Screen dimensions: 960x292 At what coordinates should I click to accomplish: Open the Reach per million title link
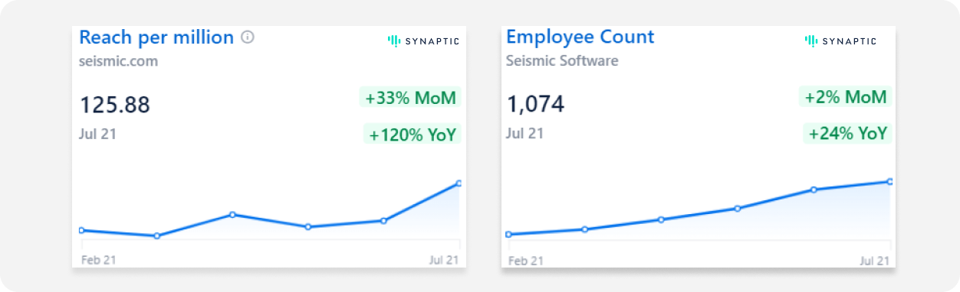tap(156, 37)
